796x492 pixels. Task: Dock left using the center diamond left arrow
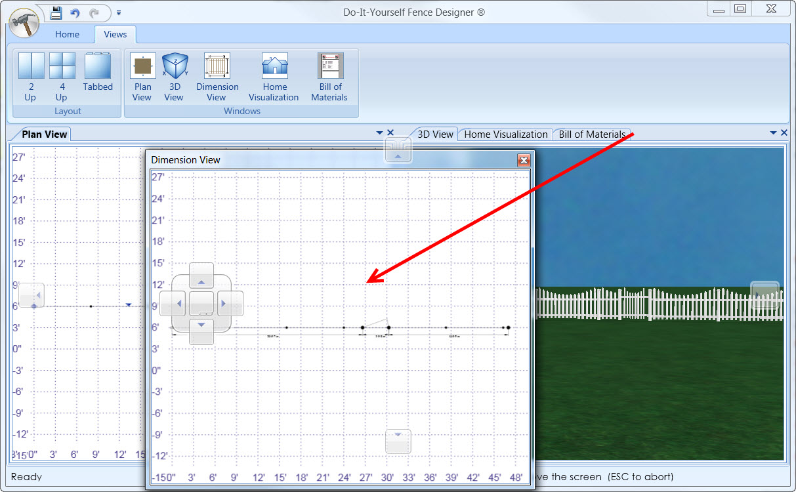173,303
